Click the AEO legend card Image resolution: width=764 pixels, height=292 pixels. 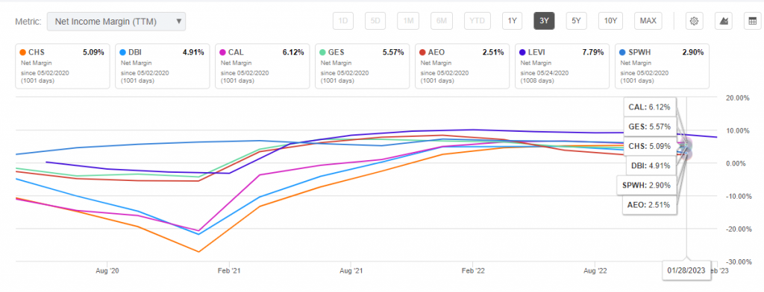point(462,66)
